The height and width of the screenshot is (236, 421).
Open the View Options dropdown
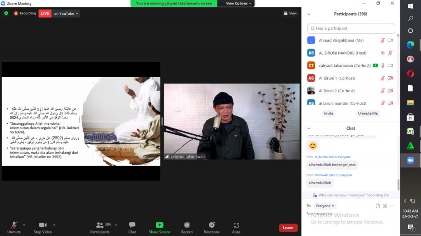(238, 3)
